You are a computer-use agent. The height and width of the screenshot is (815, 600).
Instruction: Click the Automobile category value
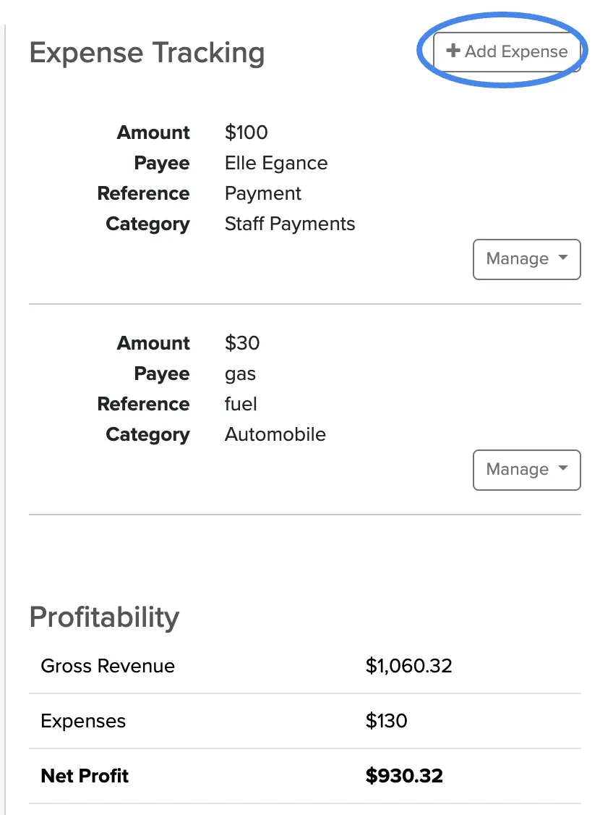(275, 434)
